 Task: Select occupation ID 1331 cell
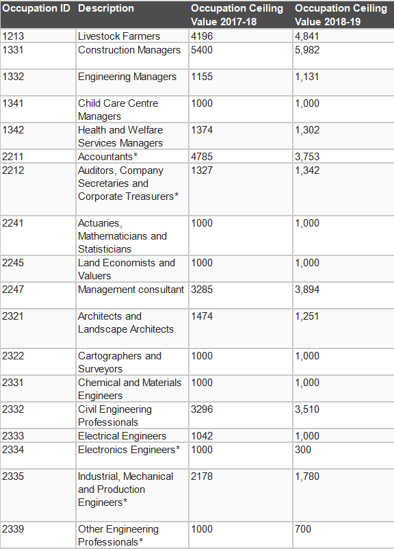(38, 56)
